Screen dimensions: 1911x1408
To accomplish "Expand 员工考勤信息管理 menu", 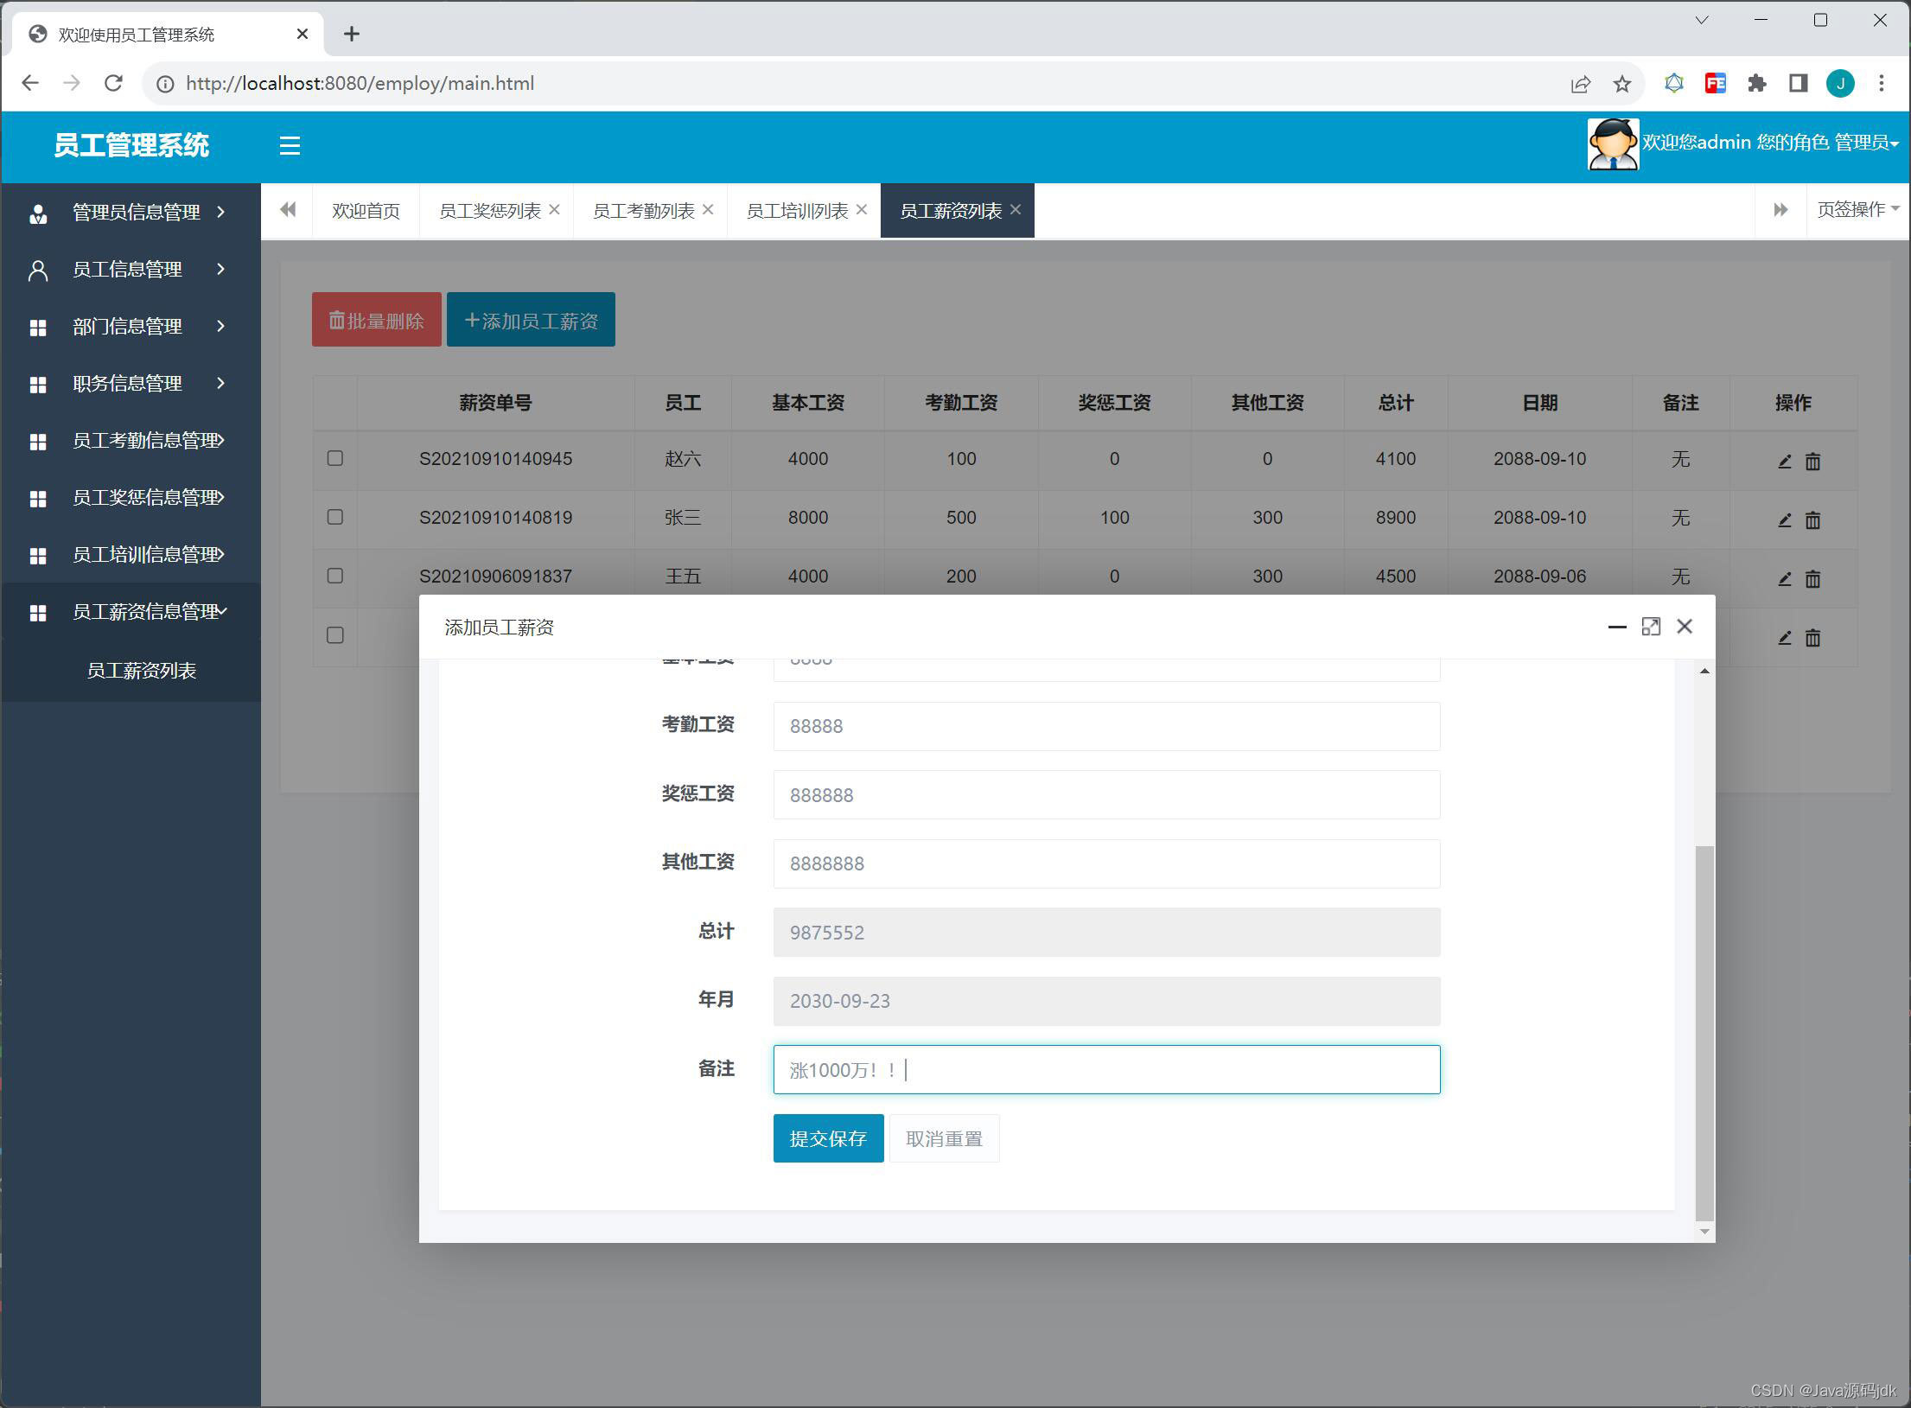I will (x=131, y=440).
